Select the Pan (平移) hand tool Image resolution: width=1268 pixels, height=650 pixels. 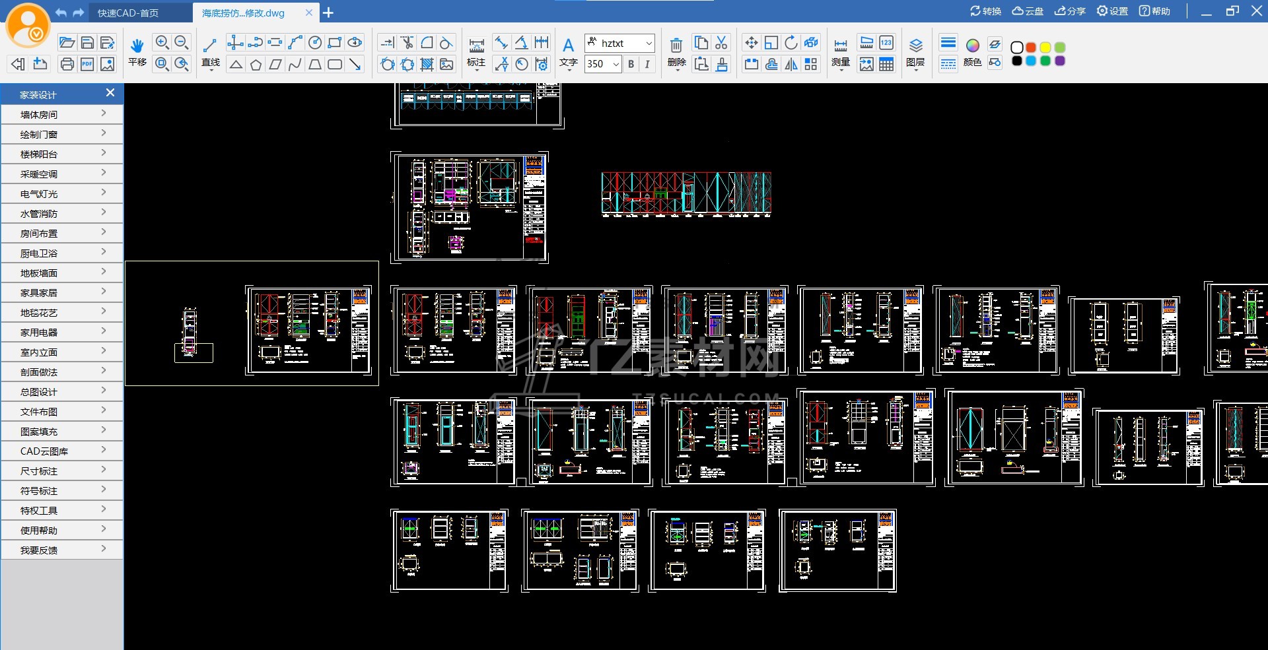pos(137,46)
